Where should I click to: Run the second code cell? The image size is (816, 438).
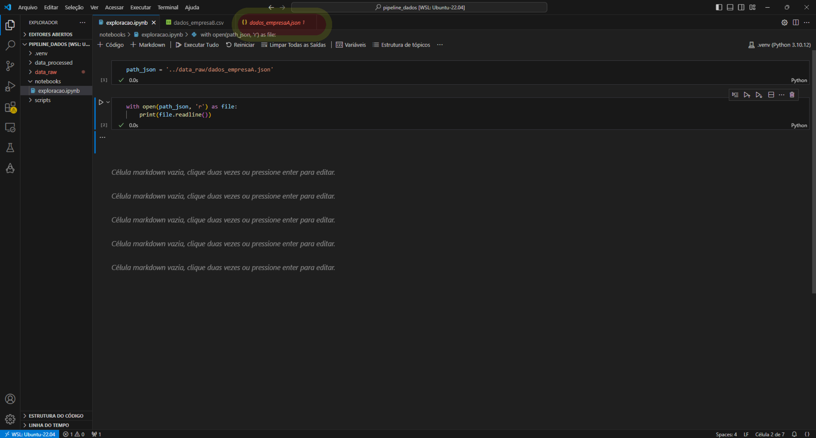(x=101, y=102)
